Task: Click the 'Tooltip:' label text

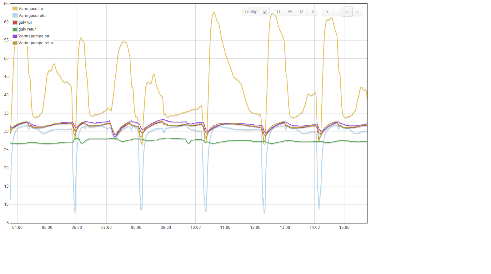Action: click(252, 12)
